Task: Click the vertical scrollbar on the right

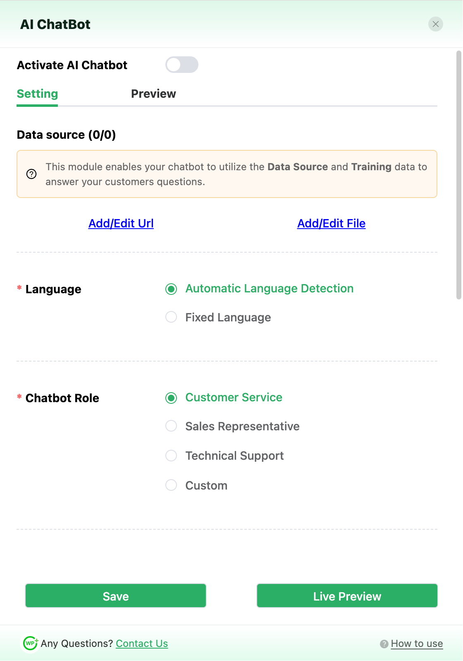Action: coord(458,174)
